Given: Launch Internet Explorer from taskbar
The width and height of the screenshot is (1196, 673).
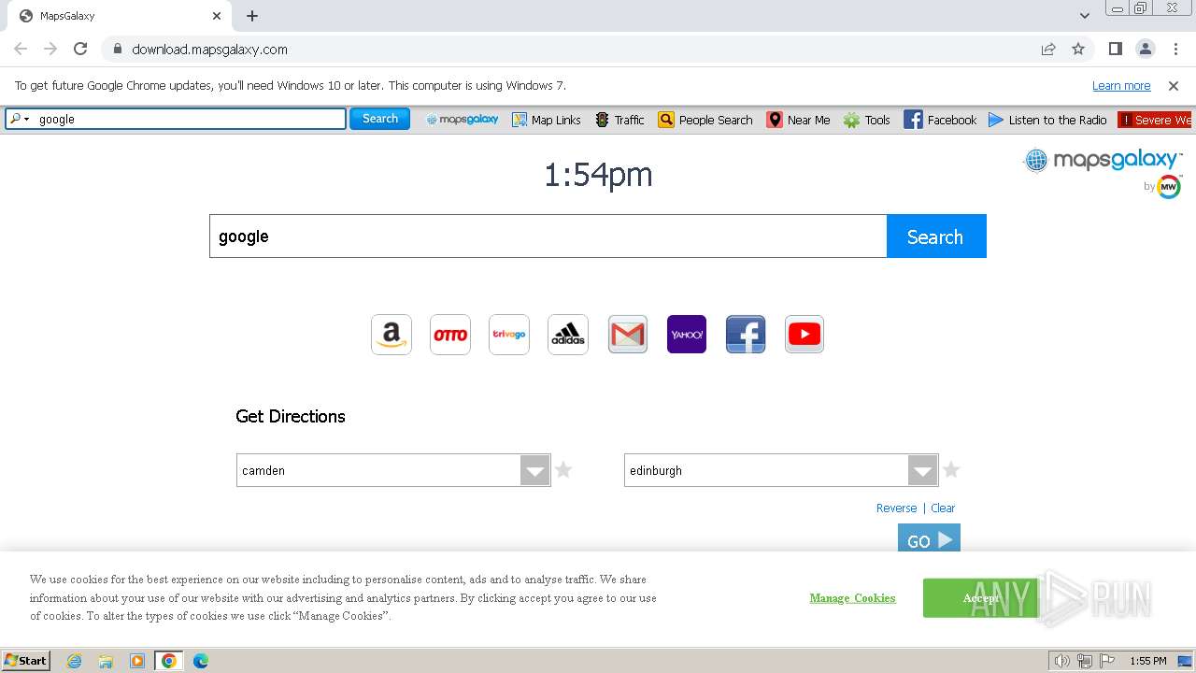Looking at the screenshot, I should tap(74, 661).
